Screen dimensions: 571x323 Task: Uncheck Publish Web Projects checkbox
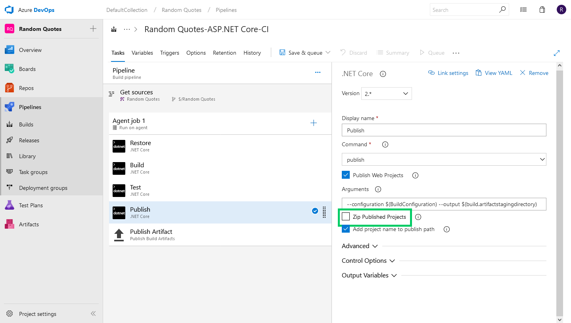[346, 175]
